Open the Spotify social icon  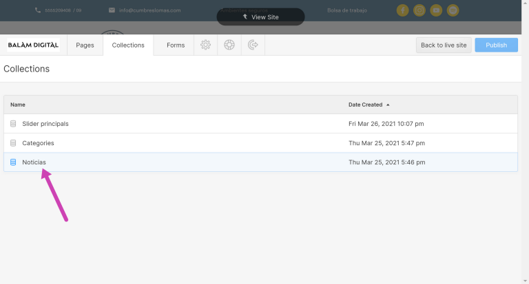click(453, 10)
